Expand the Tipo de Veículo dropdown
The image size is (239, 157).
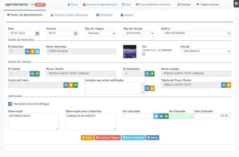click(138, 34)
